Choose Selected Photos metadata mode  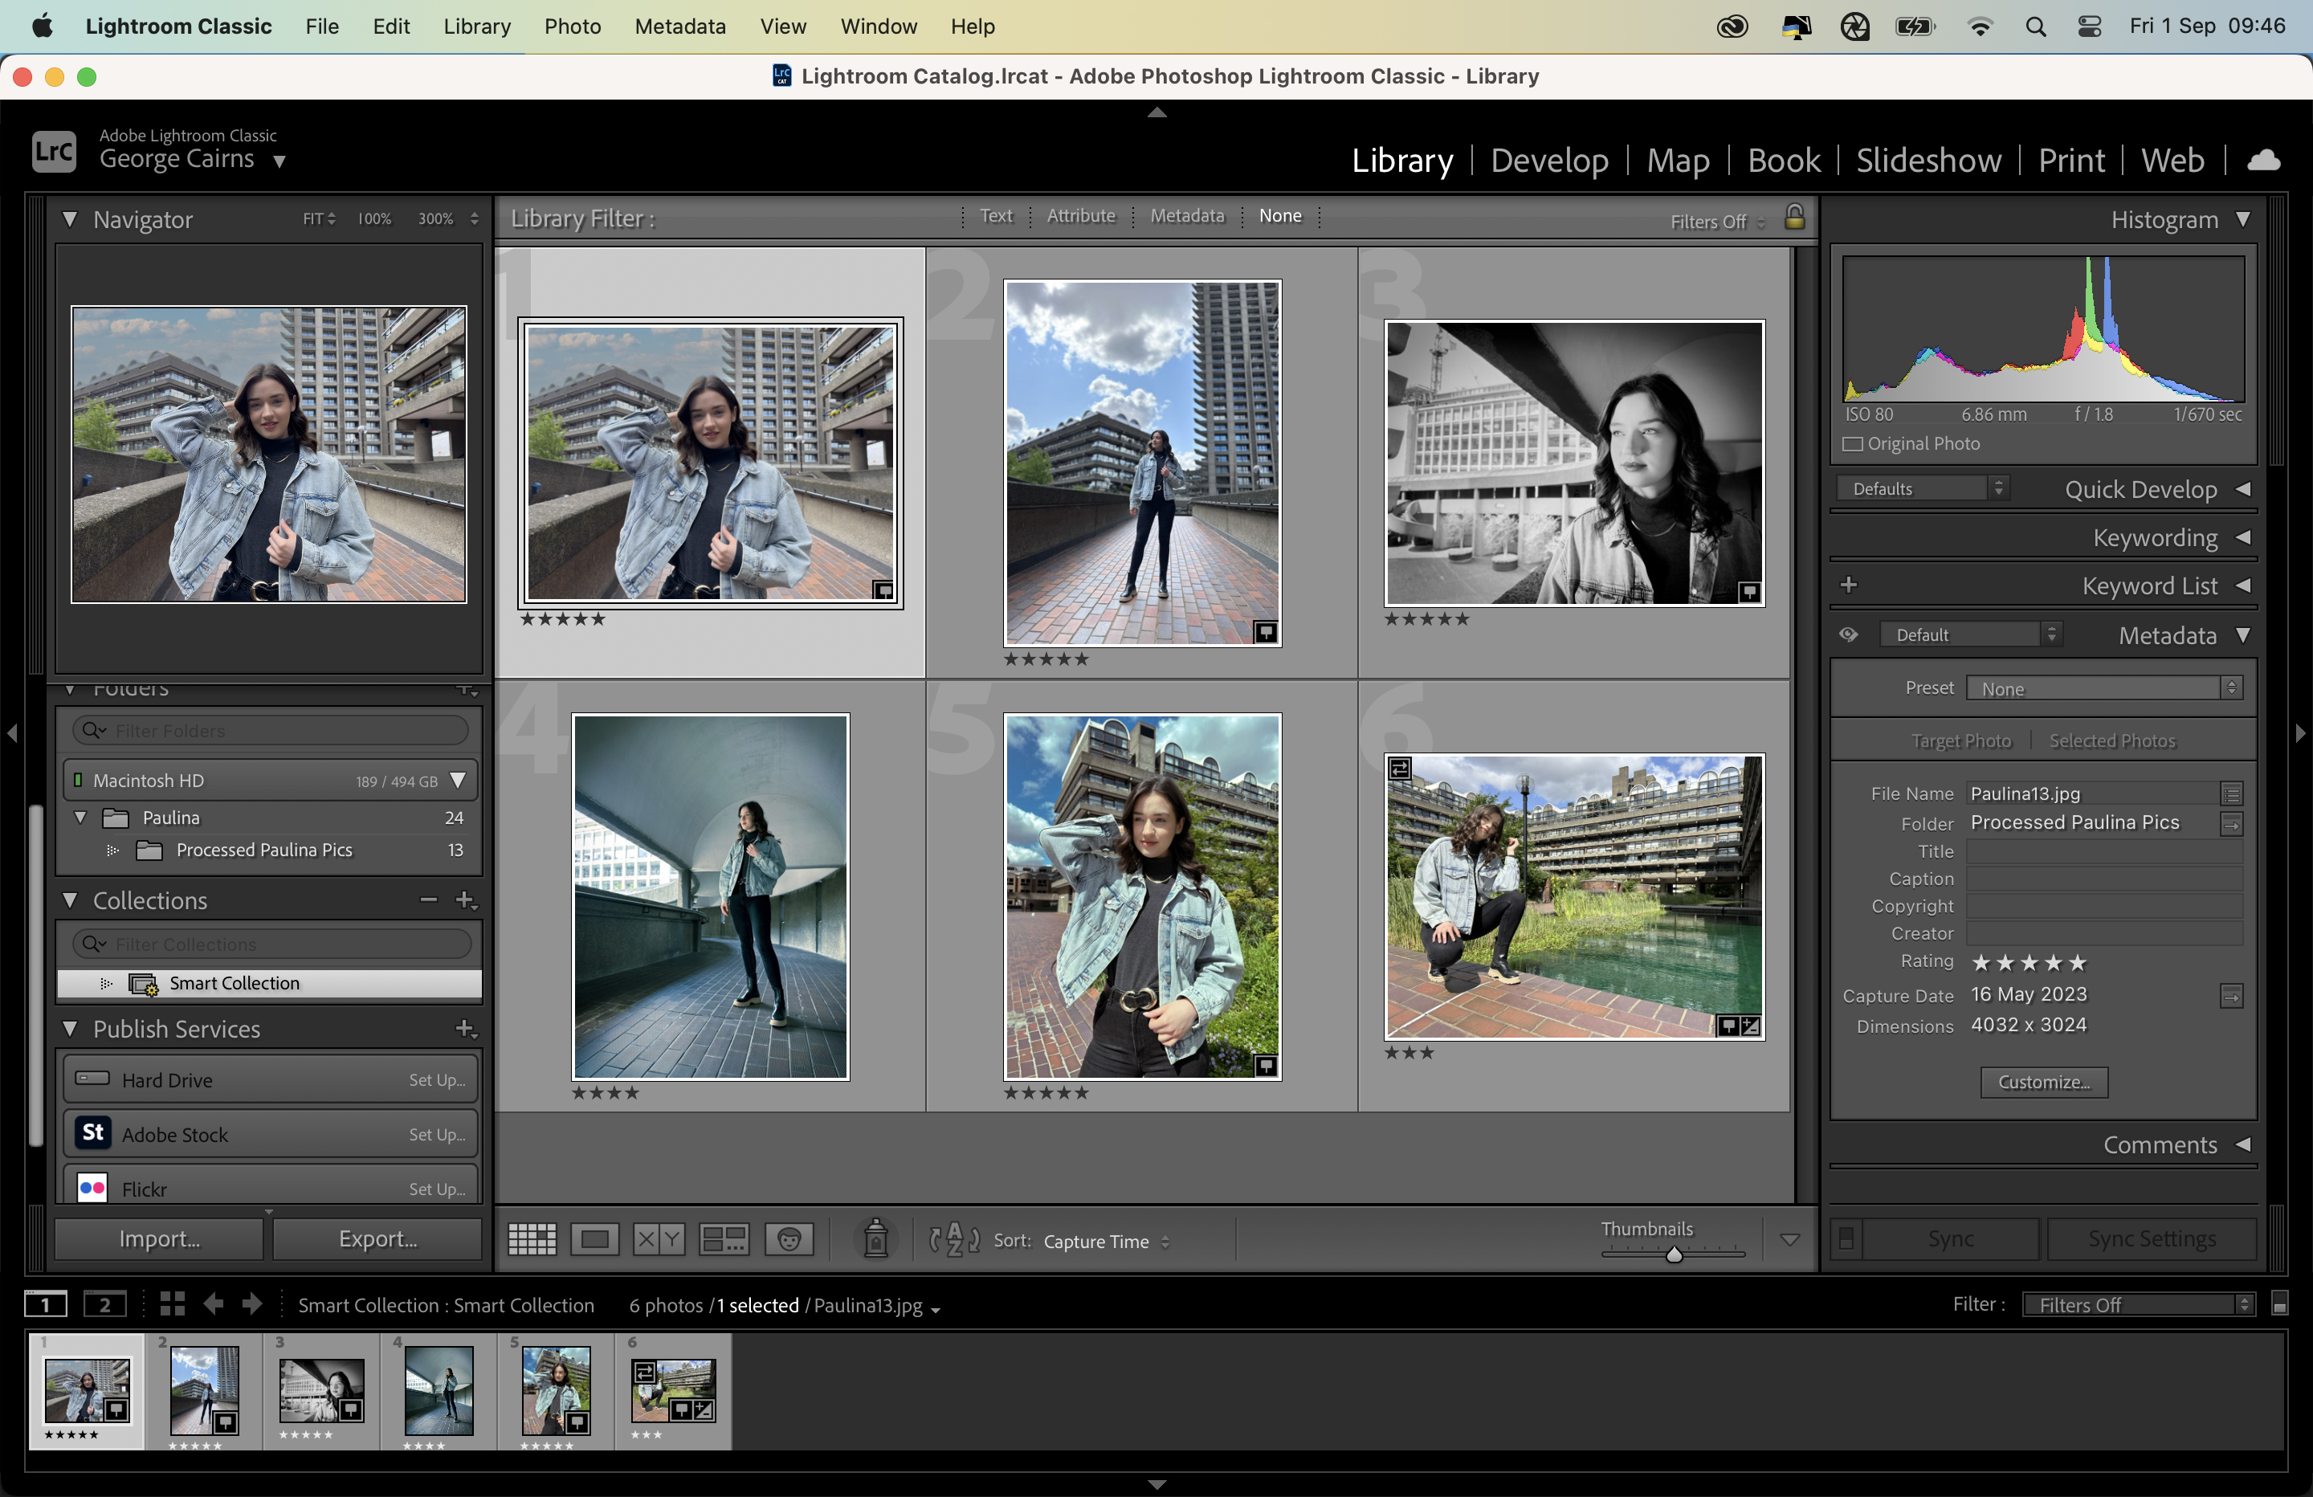pyautogui.click(x=2112, y=740)
